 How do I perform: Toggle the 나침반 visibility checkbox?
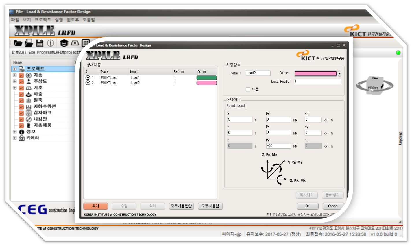(21, 119)
